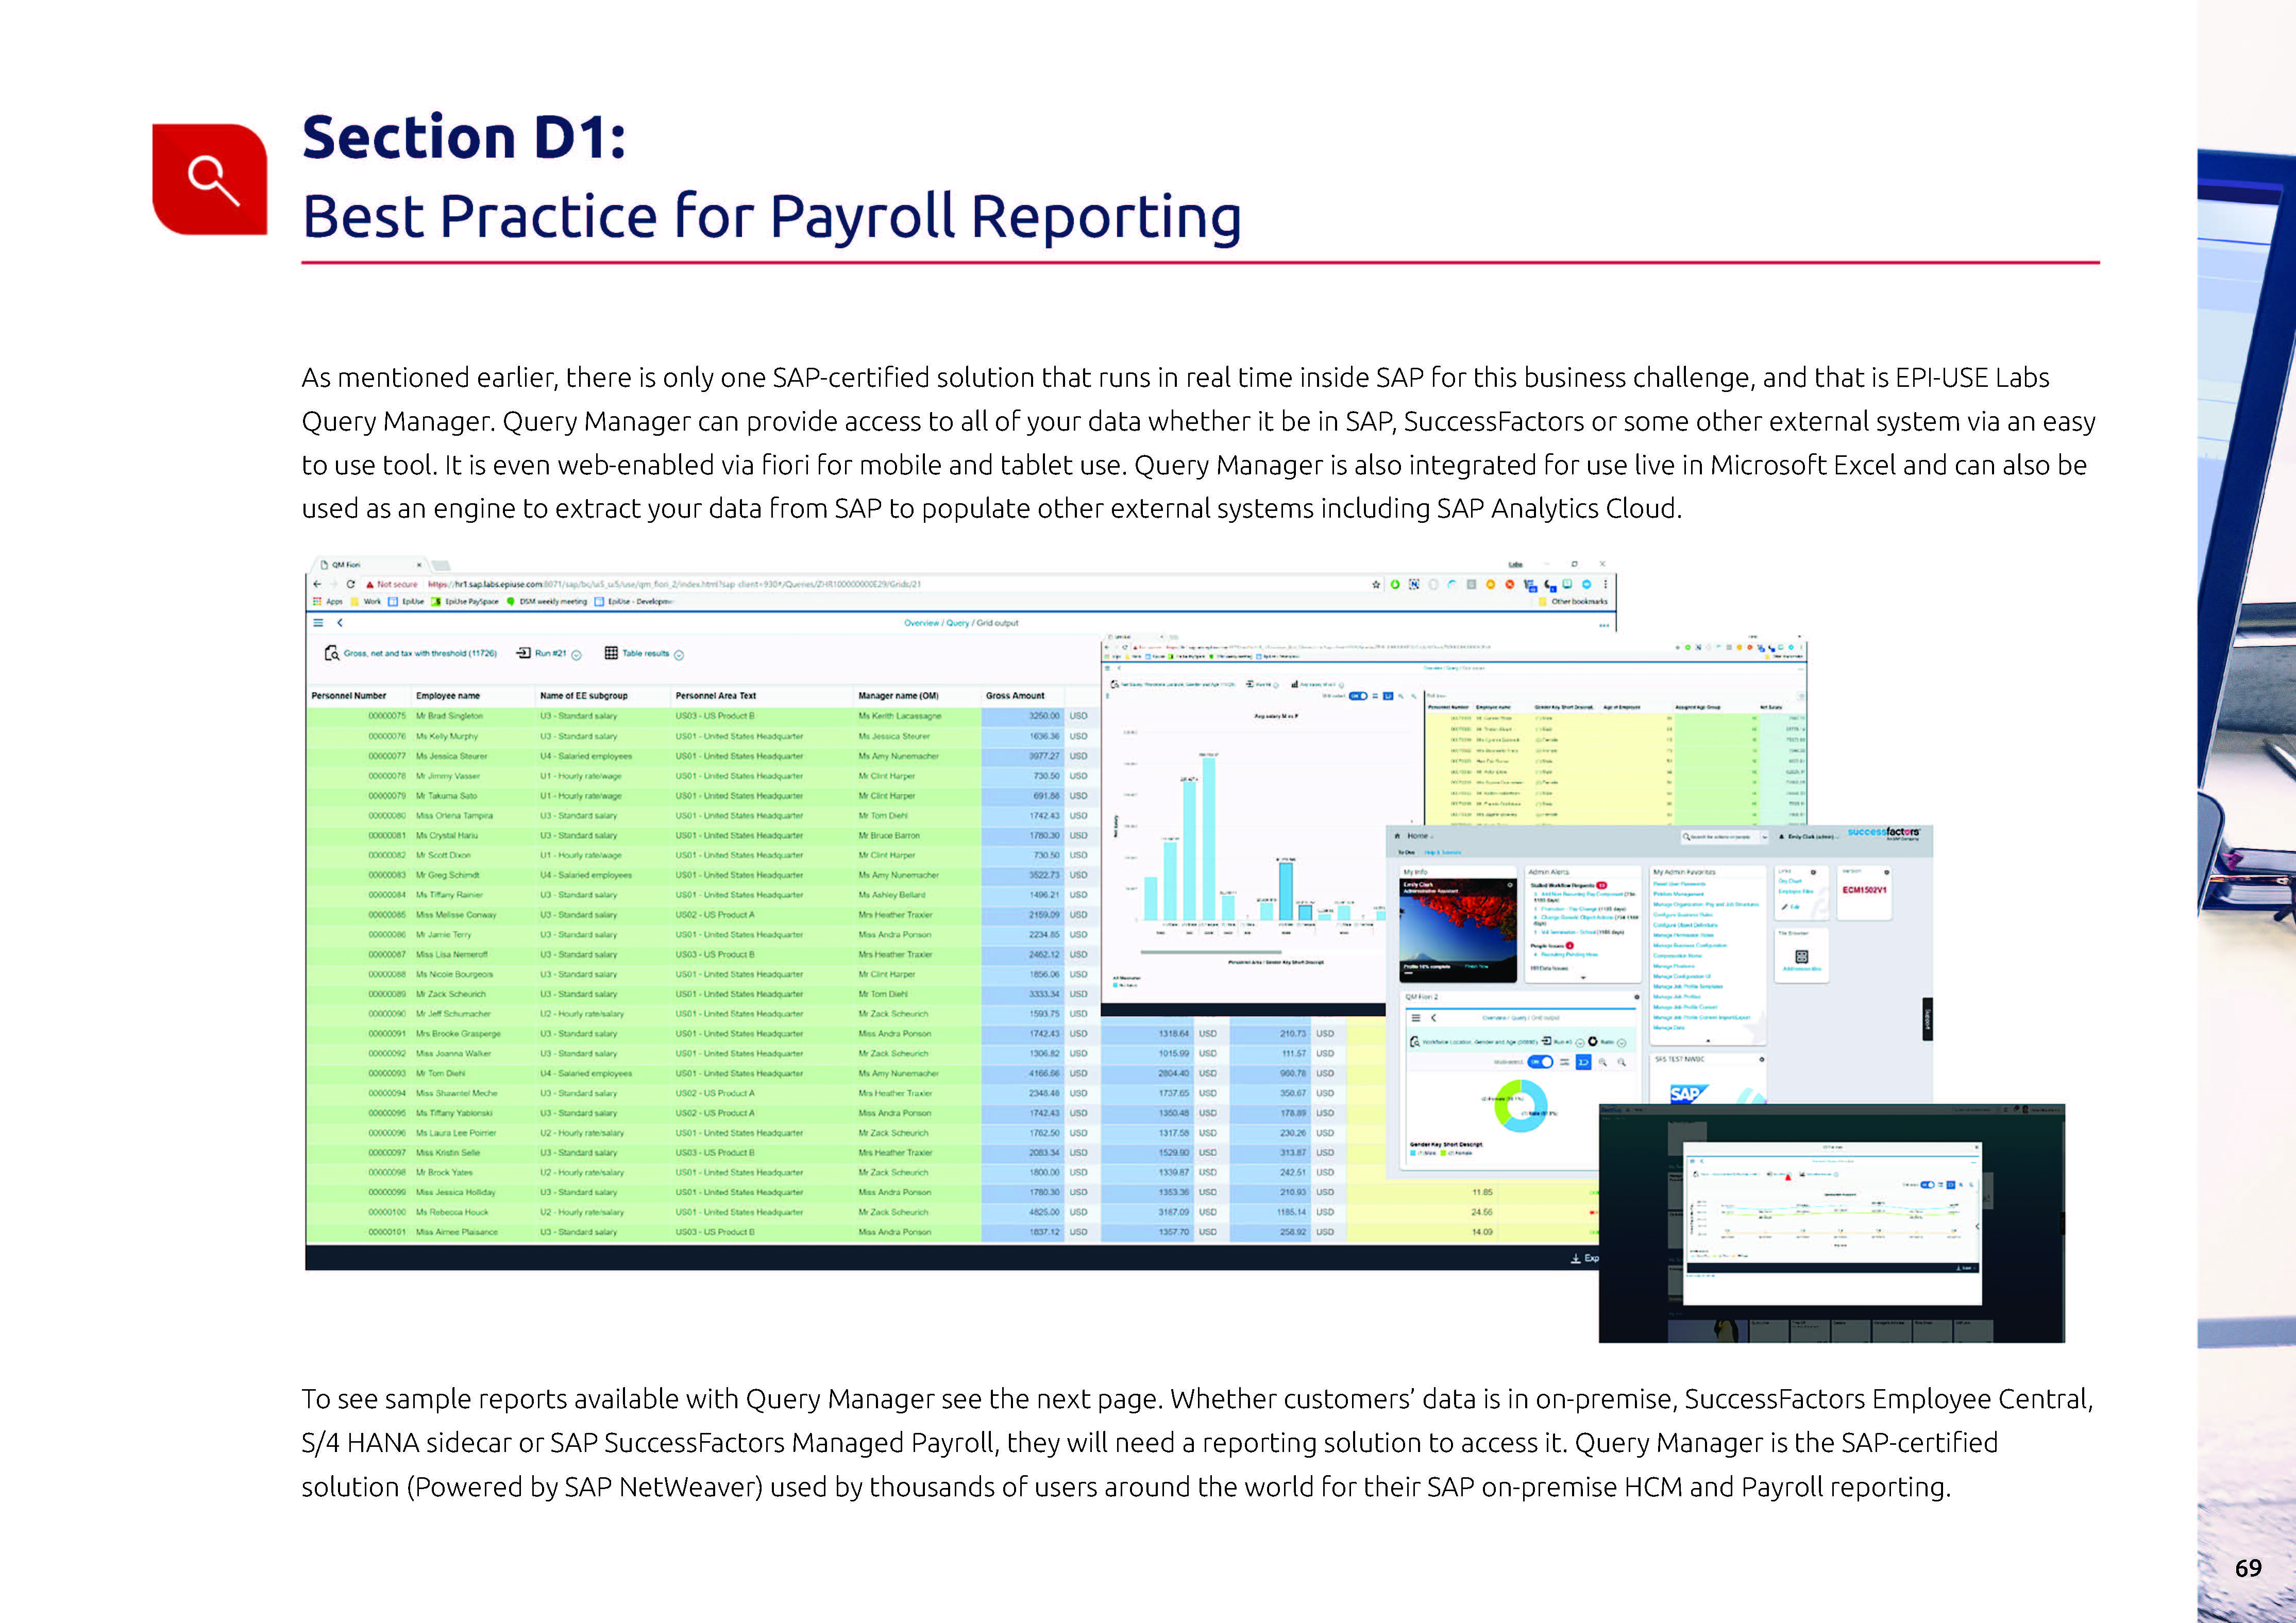Click zoom in magnifier in QM Fiori 2 tile
The width and height of the screenshot is (2296, 1623).
tap(1603, 1063)
